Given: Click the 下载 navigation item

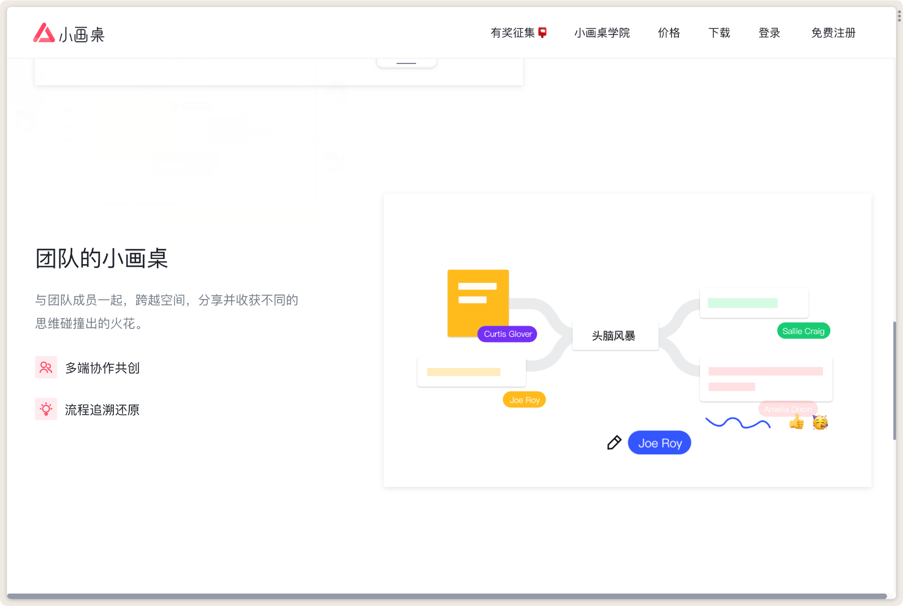Looking at the screenshot, I should coord(719,33).
